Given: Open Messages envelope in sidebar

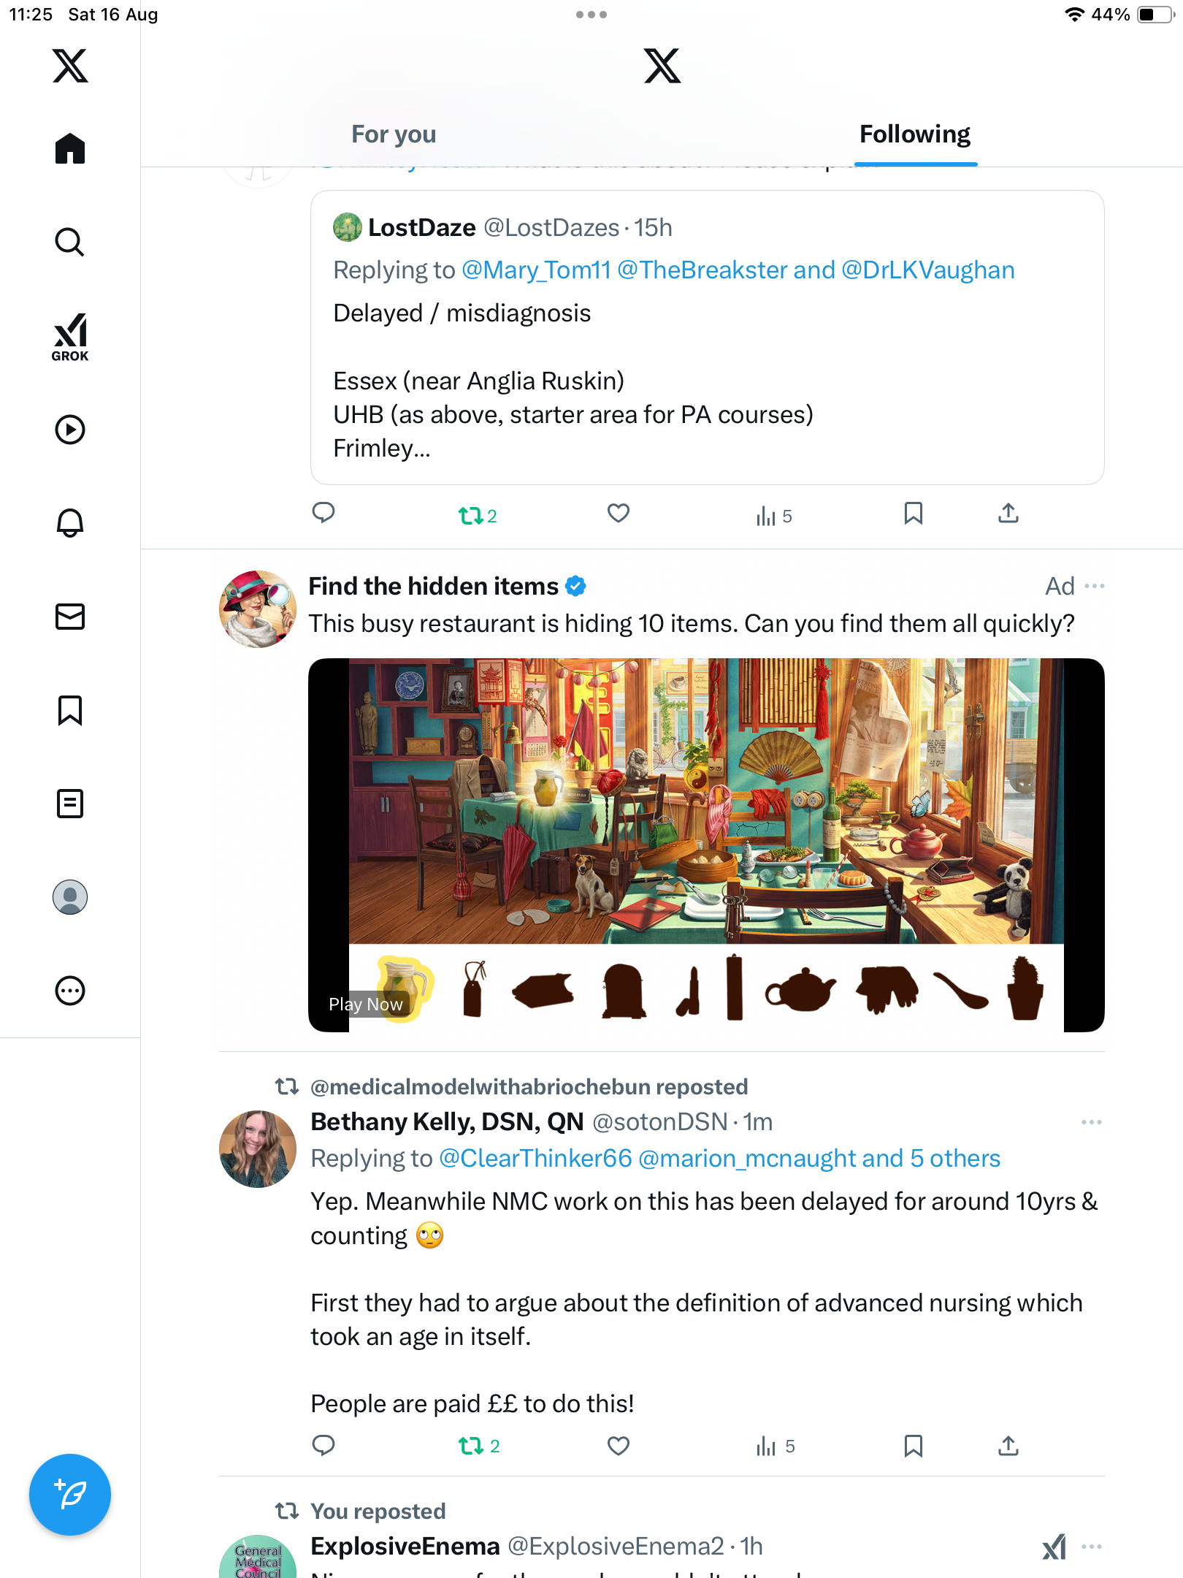Looking at the screenshot, I should click(x=70, y=617).
